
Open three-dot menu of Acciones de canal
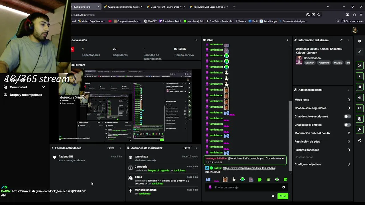tap(348, 90)
